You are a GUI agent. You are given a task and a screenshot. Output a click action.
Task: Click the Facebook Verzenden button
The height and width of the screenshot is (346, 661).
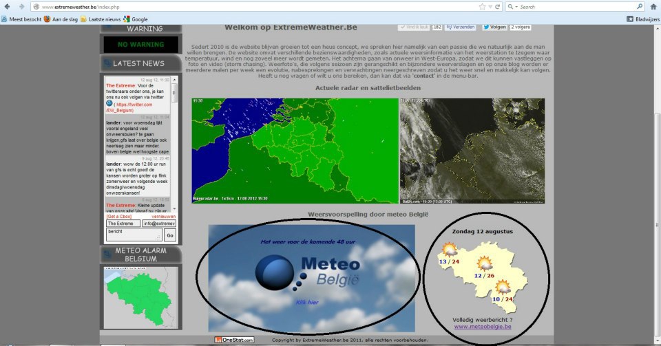461,27
